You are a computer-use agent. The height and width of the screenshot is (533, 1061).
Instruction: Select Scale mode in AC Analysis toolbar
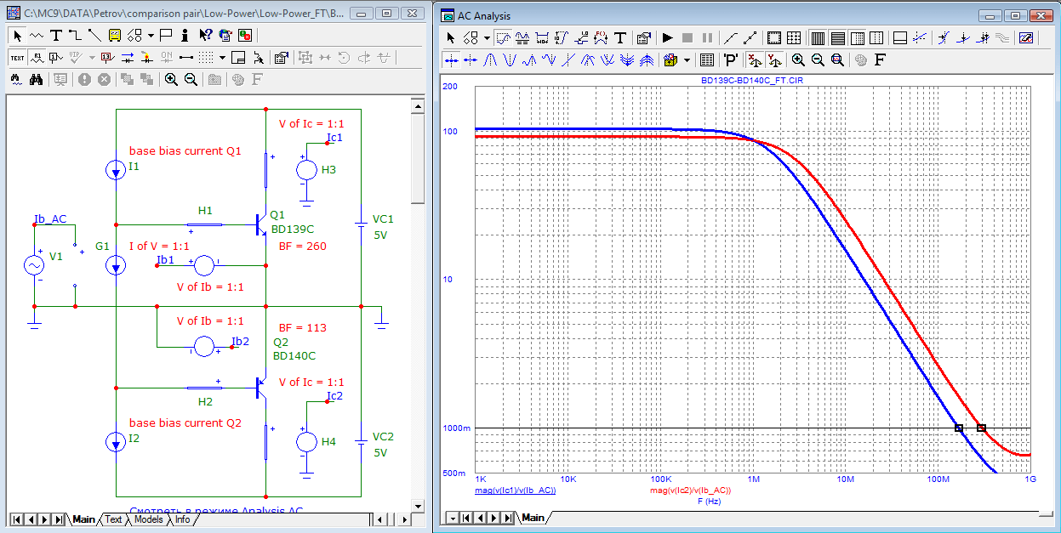point(503,37)
